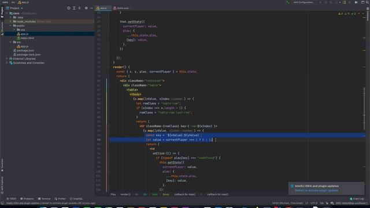This screenshot has height=208, width=370.
Task: Expand the css folder
Action: pos(14,30)
